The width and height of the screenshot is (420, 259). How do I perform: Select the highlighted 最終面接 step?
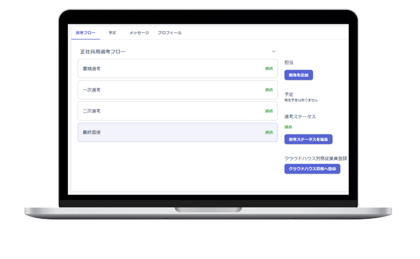(170, 132)
